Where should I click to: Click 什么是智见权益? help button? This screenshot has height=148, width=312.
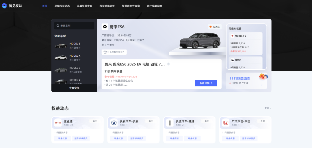click(114, 52)
